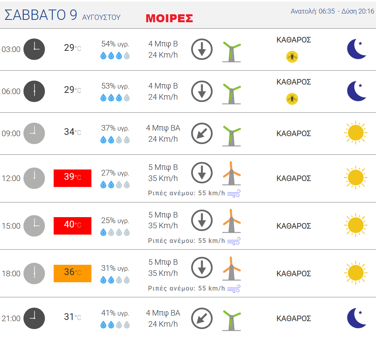Click the ΚΑΘΑΡΟΣ label at 12:00
Image resolution: width=376 pixels, height=339 pixels.
294,178
